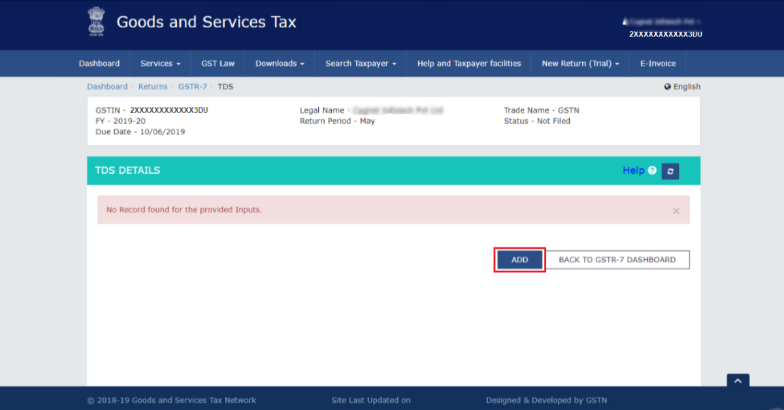
Task: Refresh the TDS Details section
Action: (x=670, y=170)
